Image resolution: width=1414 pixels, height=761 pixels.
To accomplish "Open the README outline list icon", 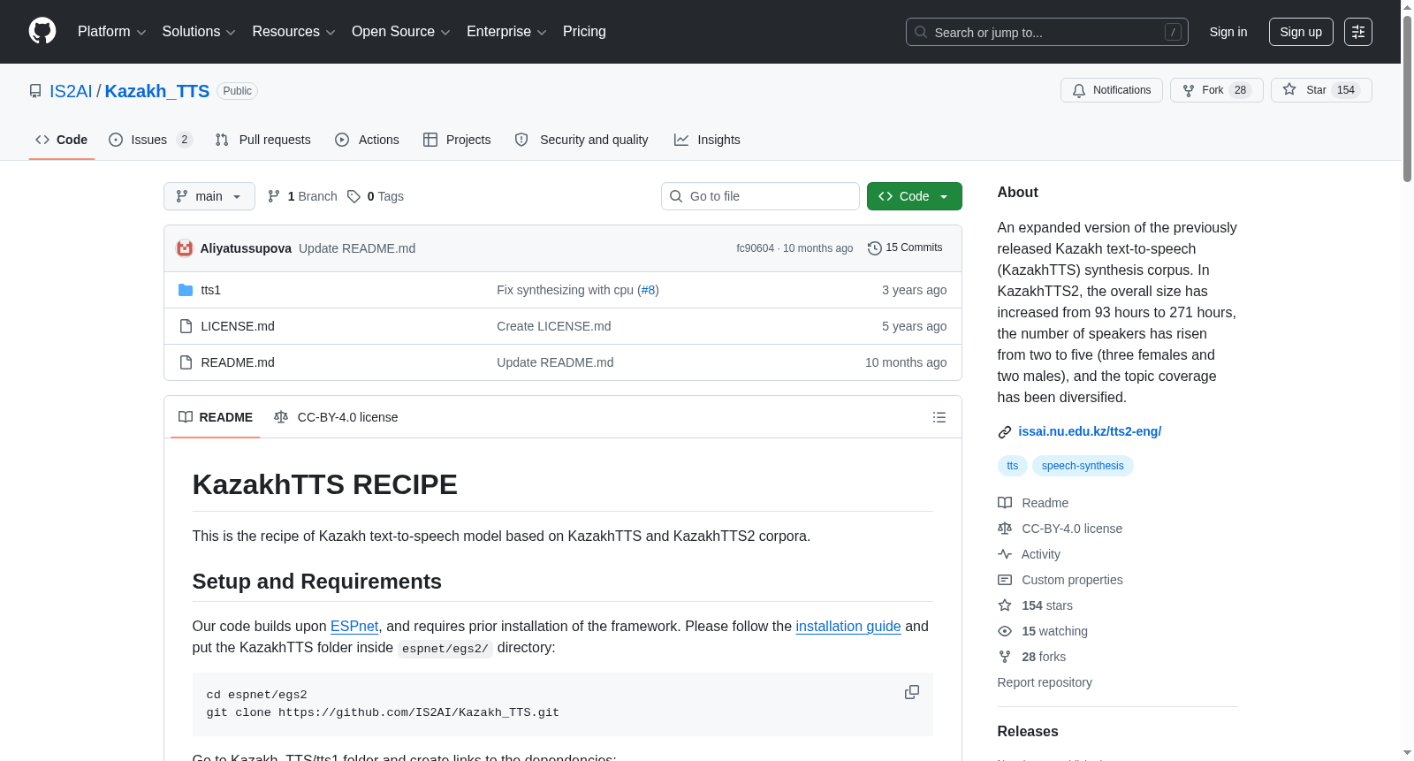I will (x=939, y=417).
